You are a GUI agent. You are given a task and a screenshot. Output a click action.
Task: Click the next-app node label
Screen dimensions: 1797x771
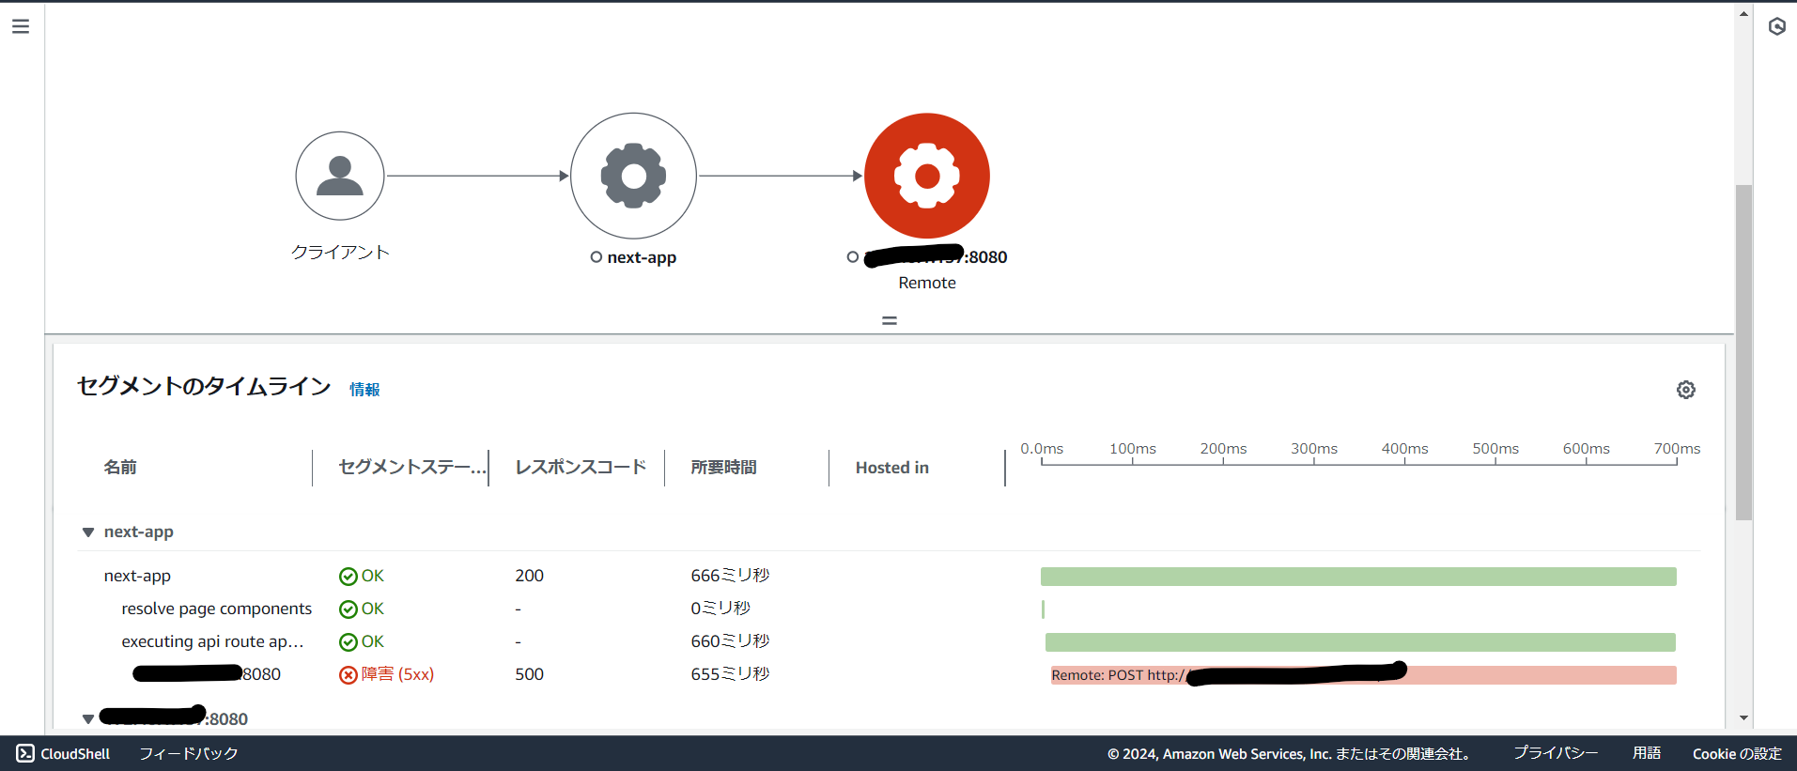click(642, 257)
